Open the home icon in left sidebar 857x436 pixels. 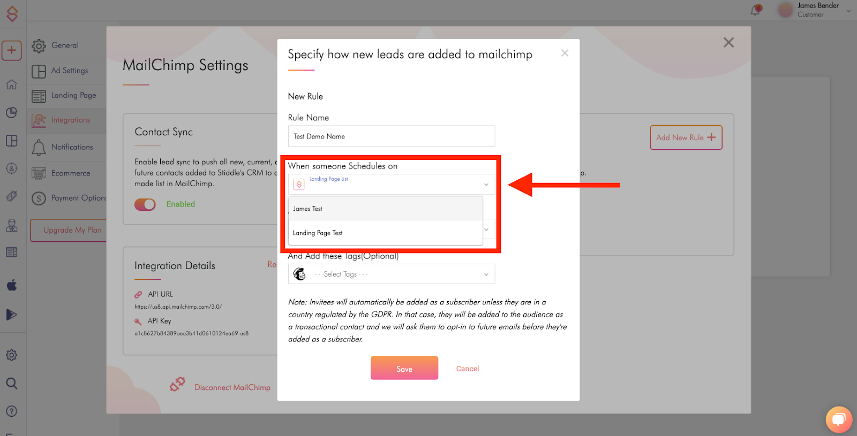coord(11,85)
